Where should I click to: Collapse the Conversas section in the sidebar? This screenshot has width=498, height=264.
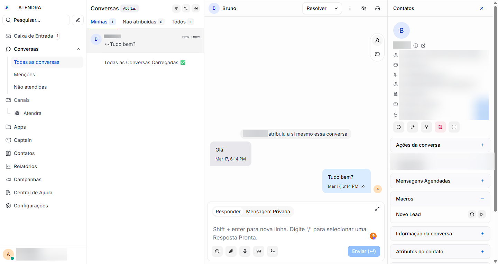(79, 49)
